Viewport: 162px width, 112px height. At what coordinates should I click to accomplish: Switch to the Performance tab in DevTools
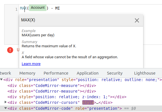coord(56,73)
